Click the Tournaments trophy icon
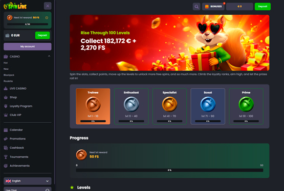Screen dimensions: 284x191 (x=6, y=157)
